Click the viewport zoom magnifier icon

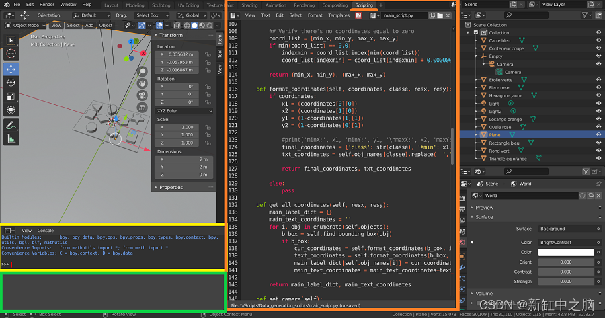coord(143,71)
